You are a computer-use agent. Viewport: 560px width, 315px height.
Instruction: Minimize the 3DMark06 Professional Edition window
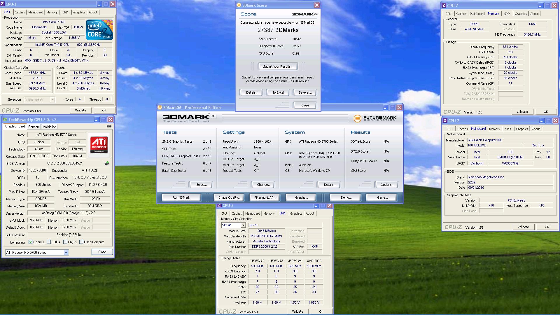(x=385, y=108)
